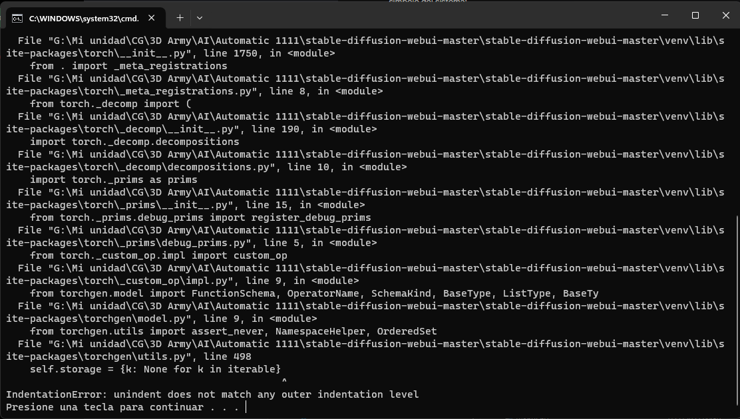The height and width of the screenshot is (419, 740).
Task: Click the cmd icon on the terminal tab
Action: pyautogui.click(x=18, y=18)
